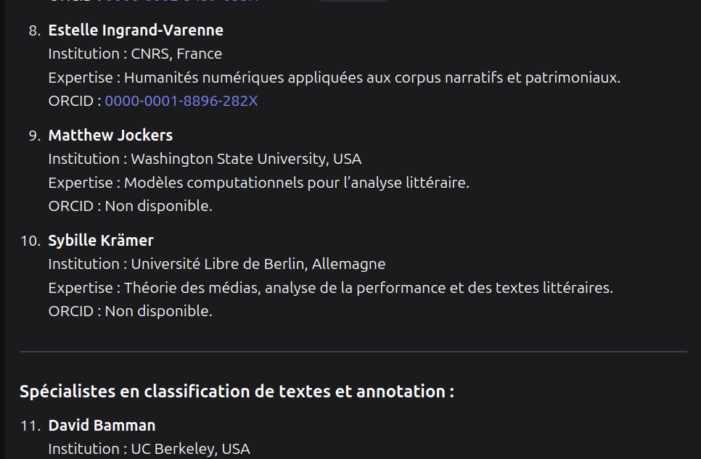The image size is (701, 459).
Task: Click list number 8 beside Estelle Ingrand-Varenne
Action: point(35,30)
